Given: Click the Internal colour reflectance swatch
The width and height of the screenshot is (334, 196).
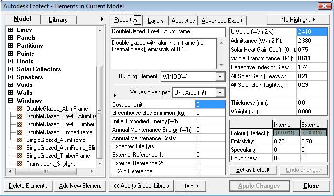Looking at the screenshot, I should tap(286, 133).
